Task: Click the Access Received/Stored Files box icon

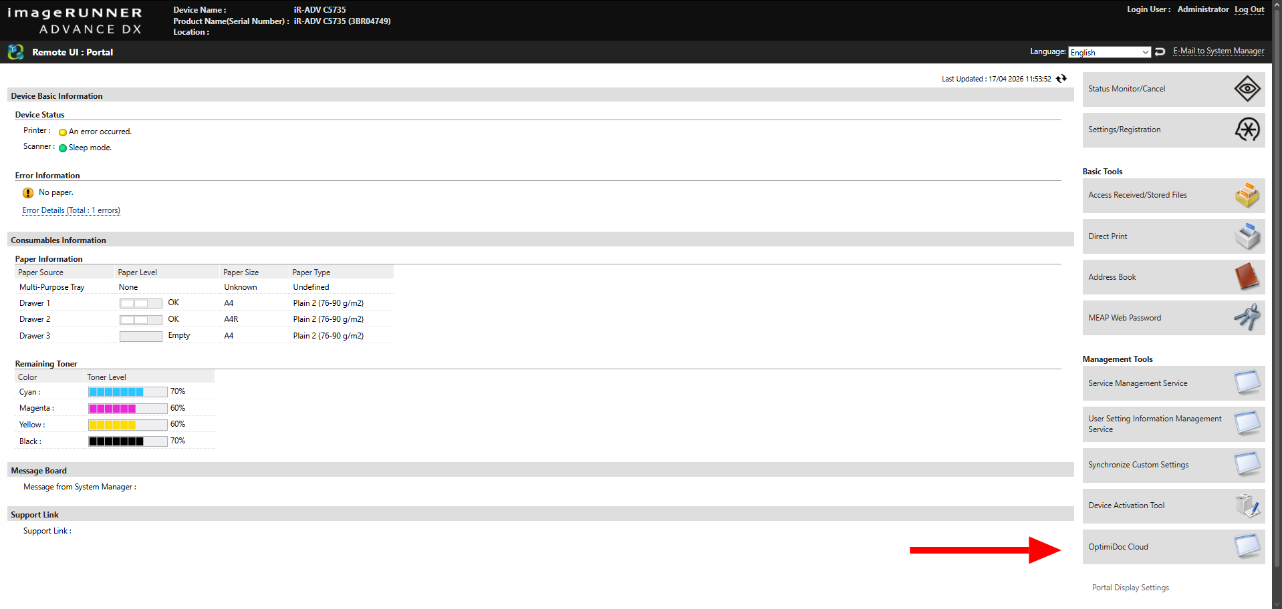Action: tap(1247, 195)
